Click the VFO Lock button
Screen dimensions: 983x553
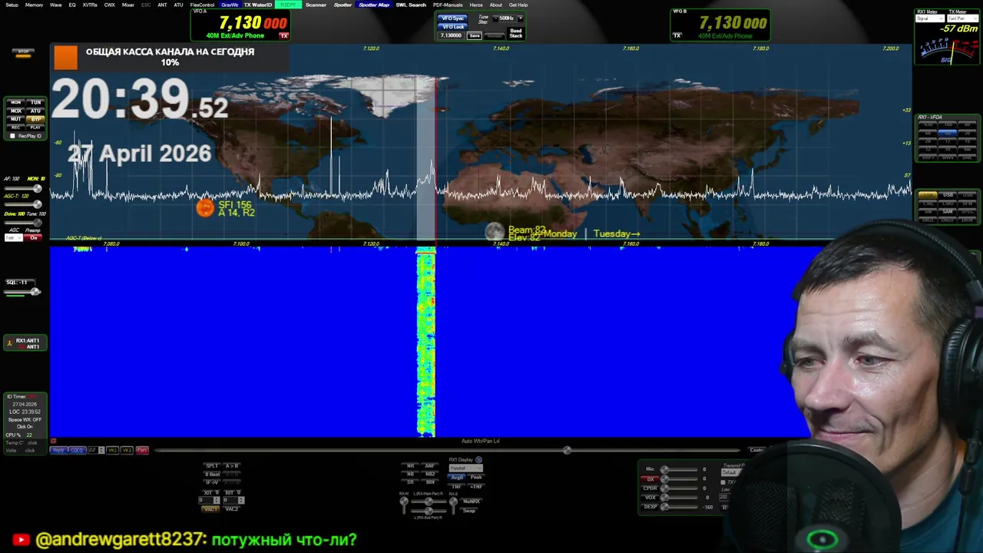tap(452, 27)
